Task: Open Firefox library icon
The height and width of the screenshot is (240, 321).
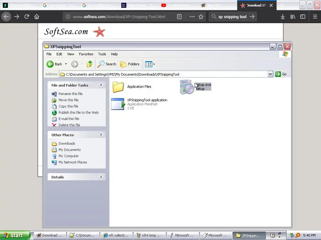Action: 293,17
